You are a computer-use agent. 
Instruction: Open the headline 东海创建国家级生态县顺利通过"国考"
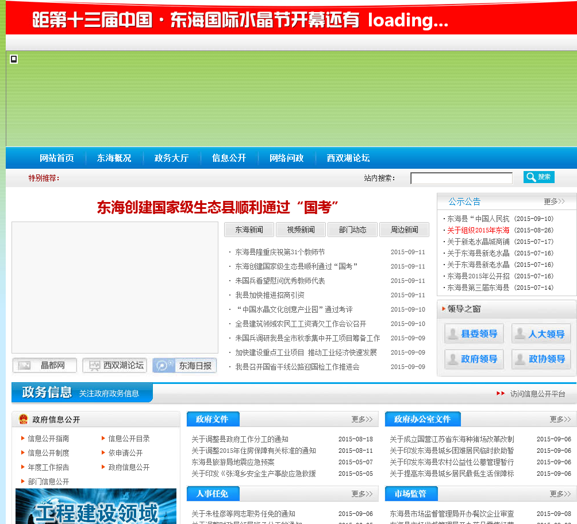tap(217, 208)
